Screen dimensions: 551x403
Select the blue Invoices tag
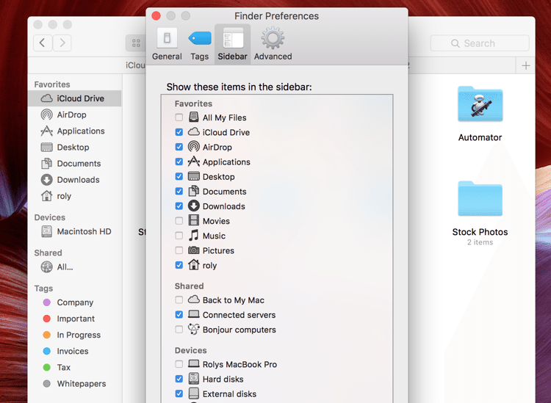74,351
